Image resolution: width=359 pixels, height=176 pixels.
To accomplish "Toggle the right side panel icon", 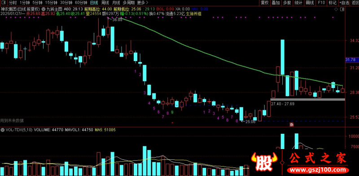I will pos(342,9).
